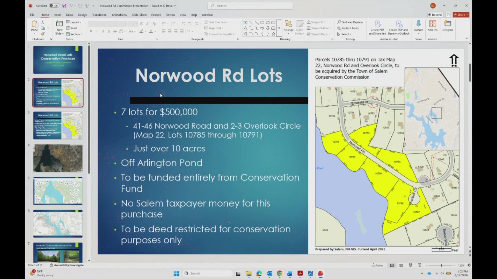Screen dimensions: 497x279
Task: Click Clear All Formatting icon
Action: click(154, 24)
